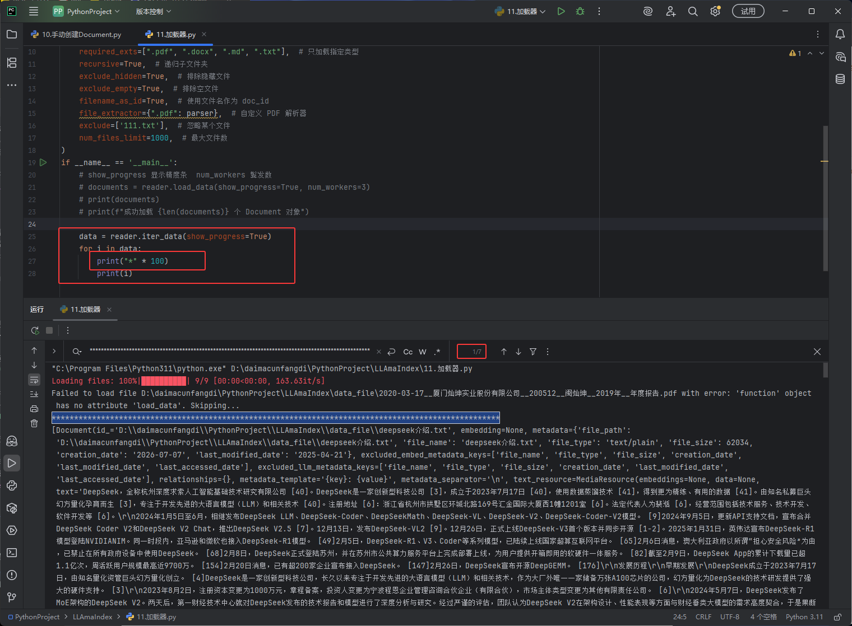
Task: Open Python Packages tool window
Action: [12, 508]
